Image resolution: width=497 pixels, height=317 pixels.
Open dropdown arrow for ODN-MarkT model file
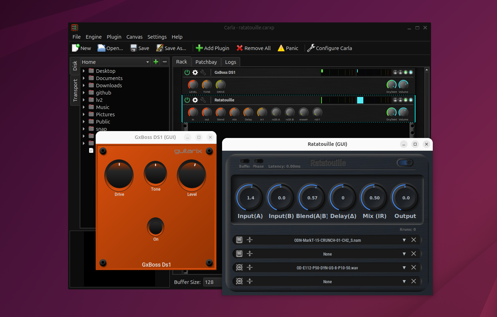click(x=404, y=240)
